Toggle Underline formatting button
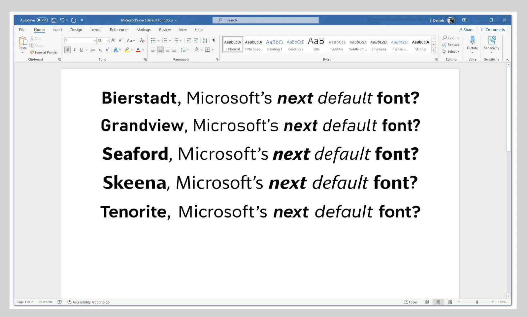This screenshot has width=528, height=317. click(x=81, y=50)
